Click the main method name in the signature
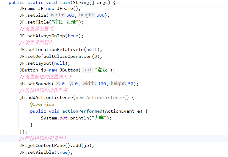This screenshot has width=228, height=157. pos(65,2)
